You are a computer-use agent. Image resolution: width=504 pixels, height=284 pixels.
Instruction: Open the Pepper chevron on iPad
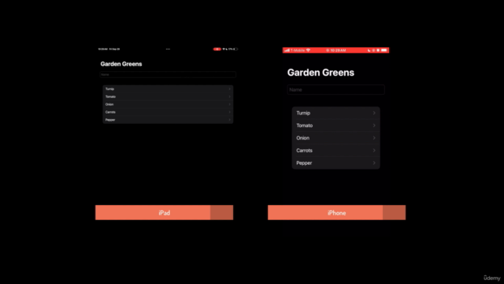[x=229, y=120]
